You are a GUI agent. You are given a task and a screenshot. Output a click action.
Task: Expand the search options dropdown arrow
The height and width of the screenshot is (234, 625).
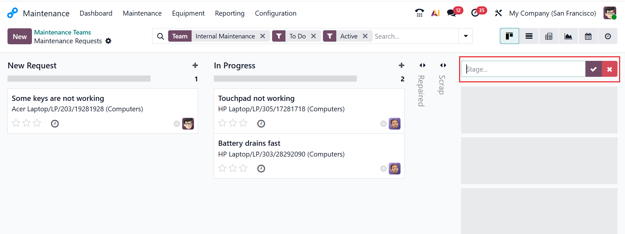pyautogui.click(x=466, y=36)
